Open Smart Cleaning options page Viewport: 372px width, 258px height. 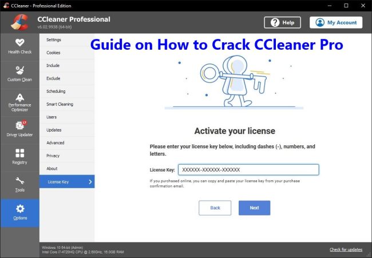tap(67, 104)
